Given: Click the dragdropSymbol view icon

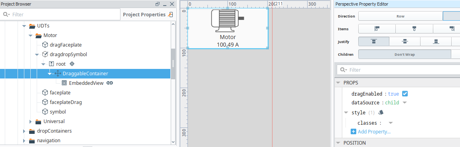Looking at the screenshot, I should (x=45, y=54).
